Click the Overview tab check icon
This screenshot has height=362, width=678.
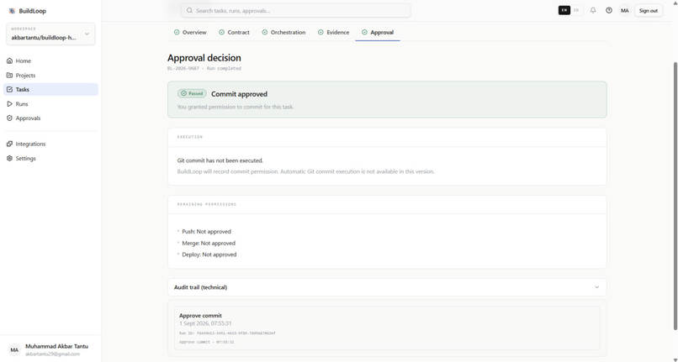177,33
